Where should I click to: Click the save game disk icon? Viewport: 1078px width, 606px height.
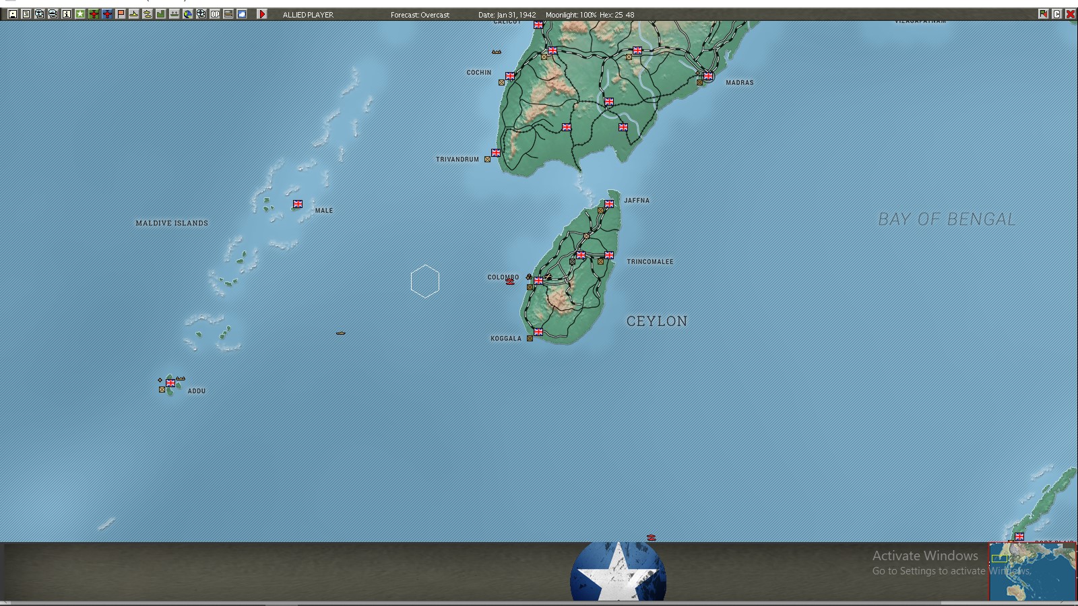pos(13,14)
